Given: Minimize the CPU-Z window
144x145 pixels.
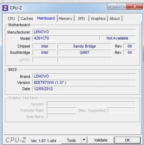Looking at the screenshot, I should [x=112, y=7].
